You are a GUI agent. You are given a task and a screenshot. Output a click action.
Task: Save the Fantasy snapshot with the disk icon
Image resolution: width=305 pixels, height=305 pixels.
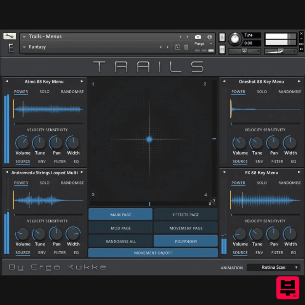[177, 47]
